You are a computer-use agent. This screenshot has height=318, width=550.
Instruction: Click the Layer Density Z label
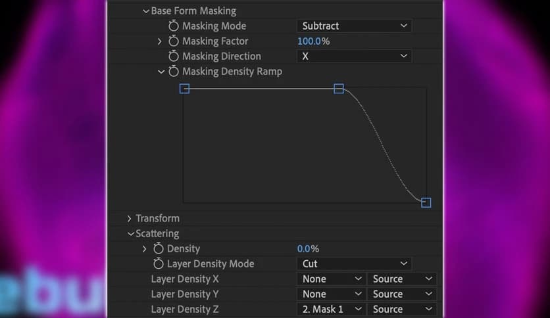pos(185,309)
